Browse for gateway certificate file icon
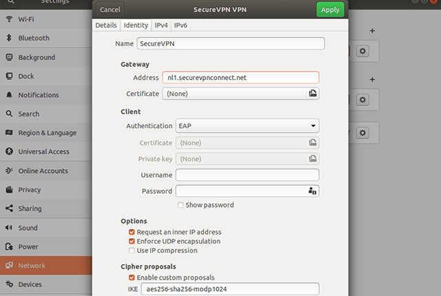The image size is (441, 296). point(312,93)
